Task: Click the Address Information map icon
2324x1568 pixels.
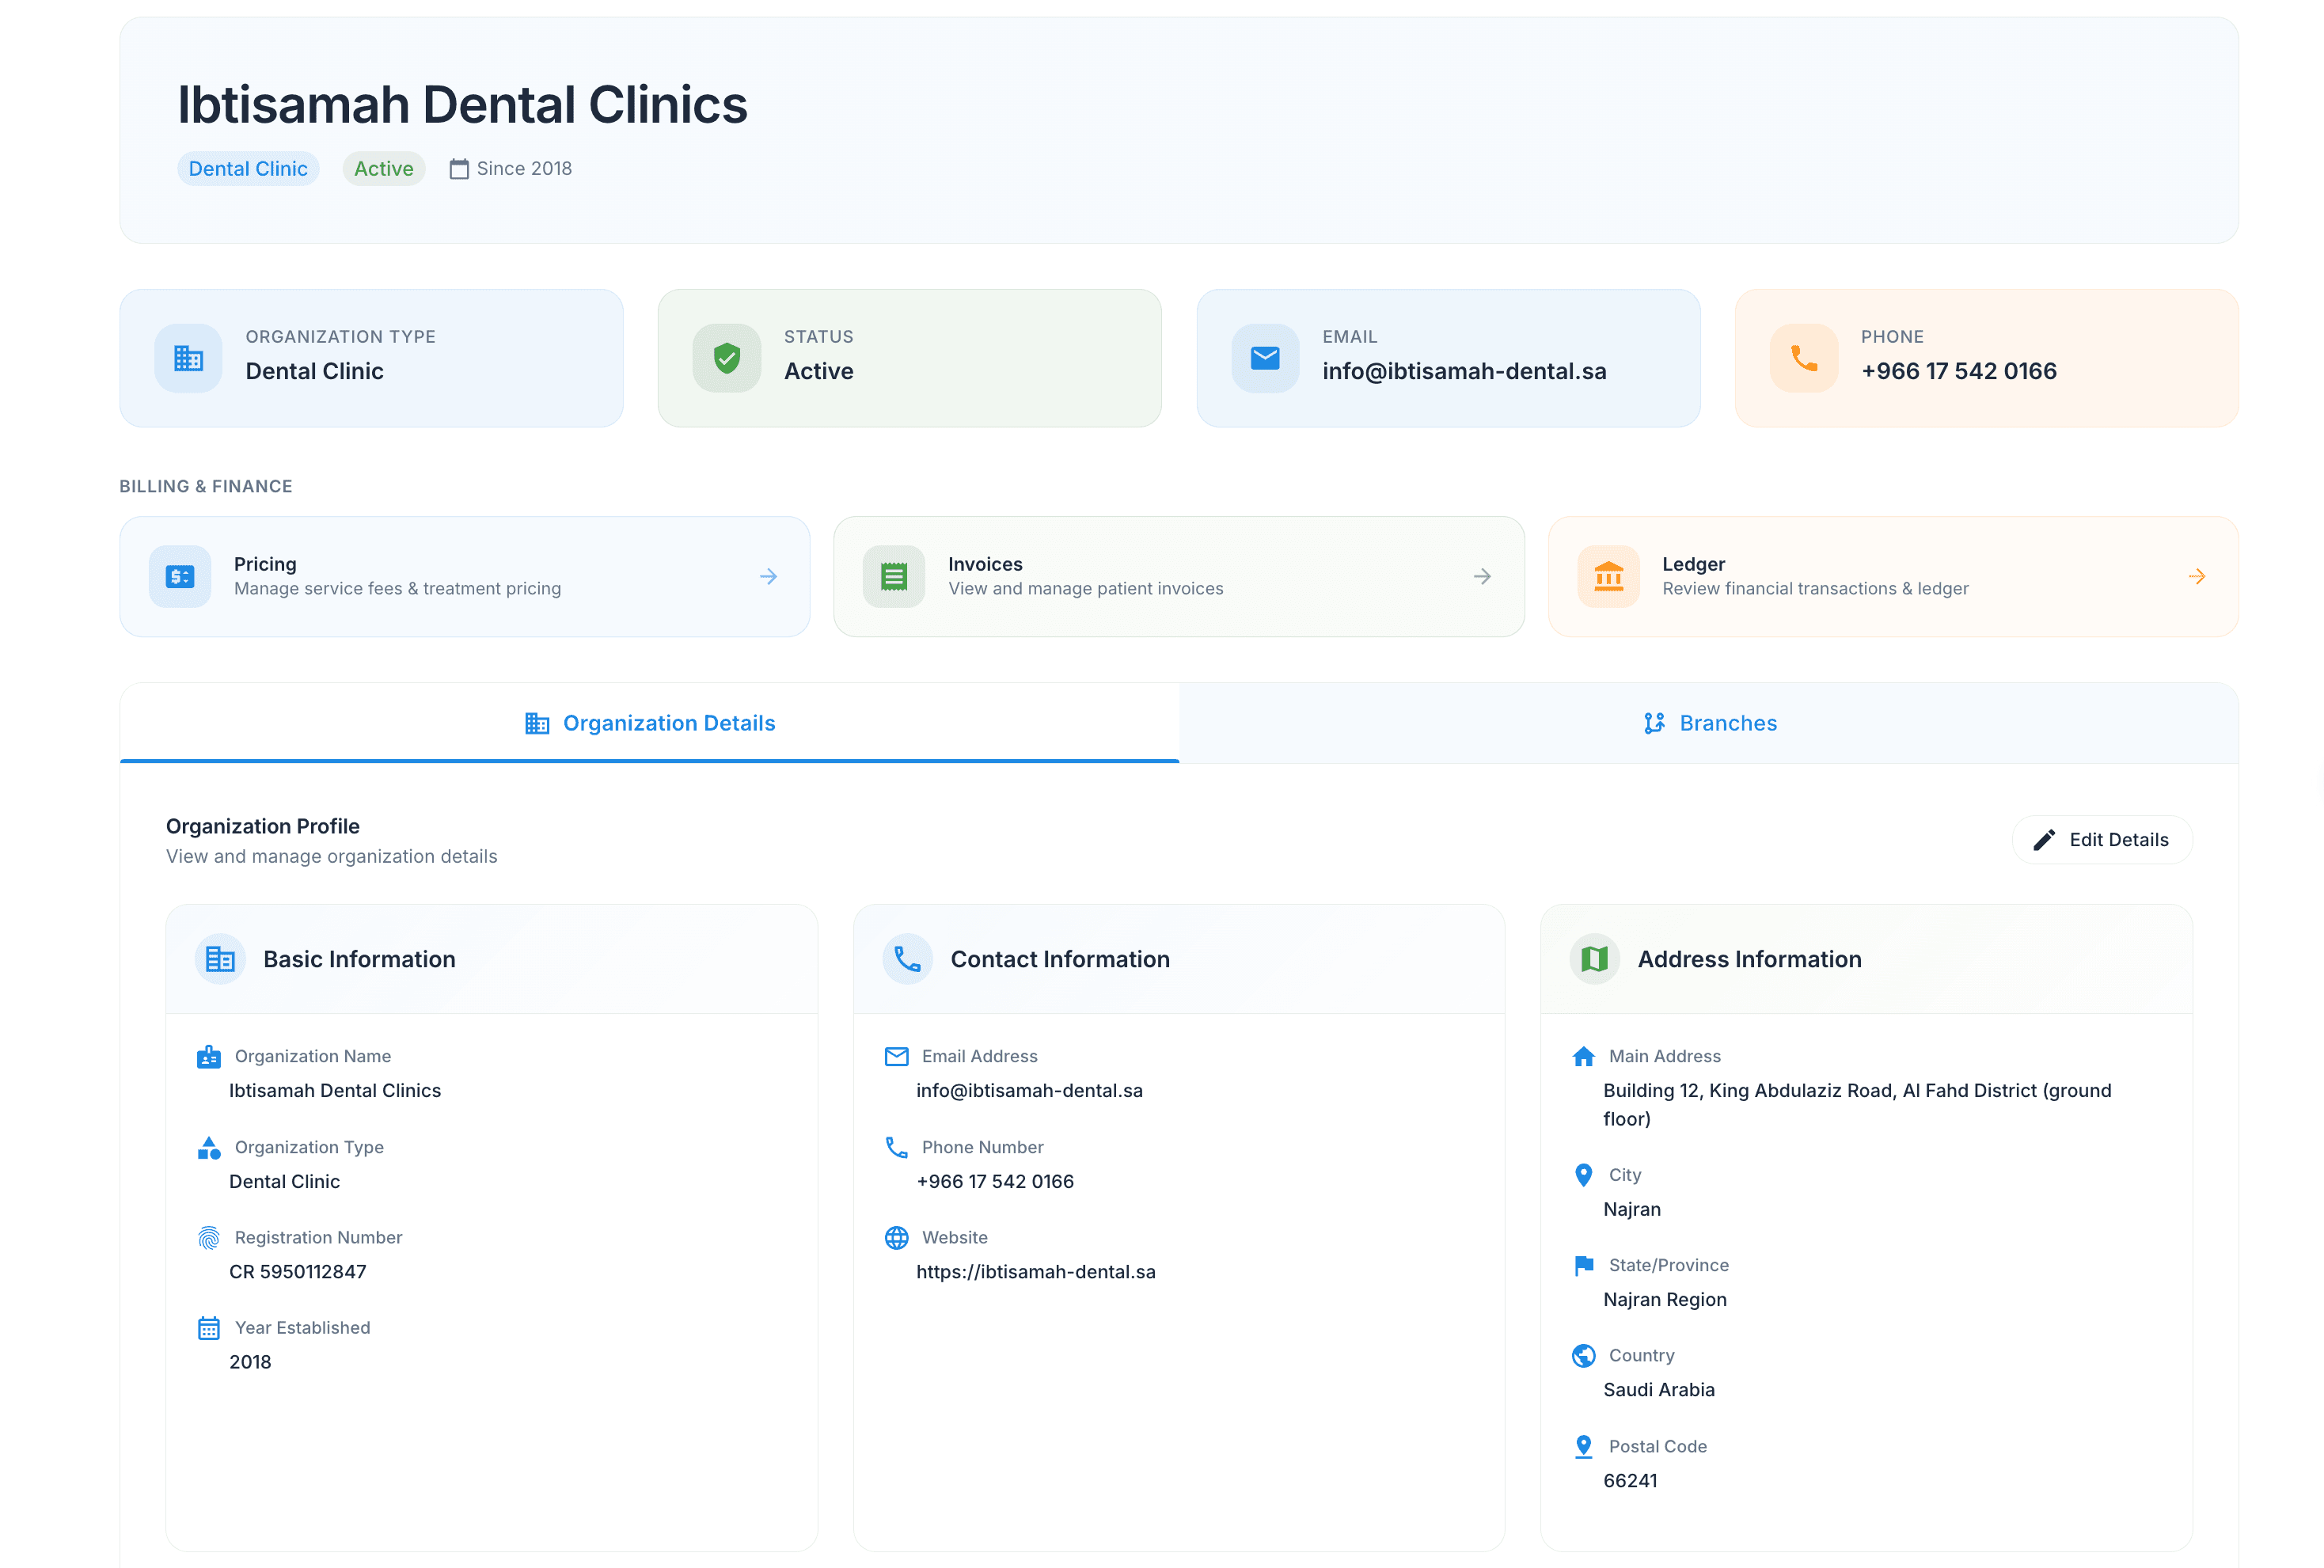Action: [x=1595, y=959]
